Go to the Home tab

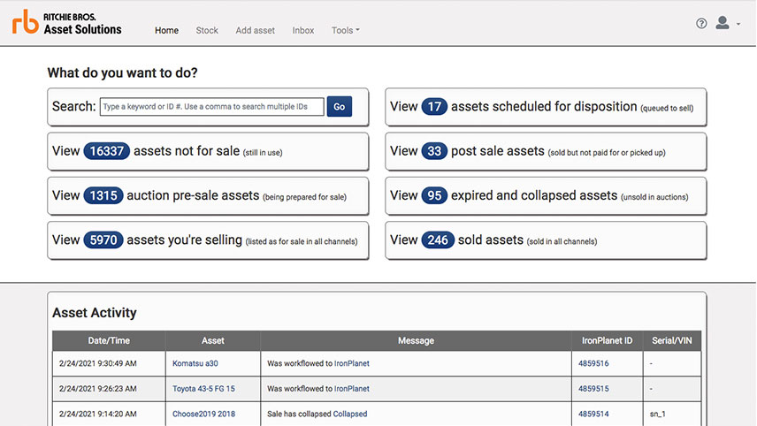166,30
